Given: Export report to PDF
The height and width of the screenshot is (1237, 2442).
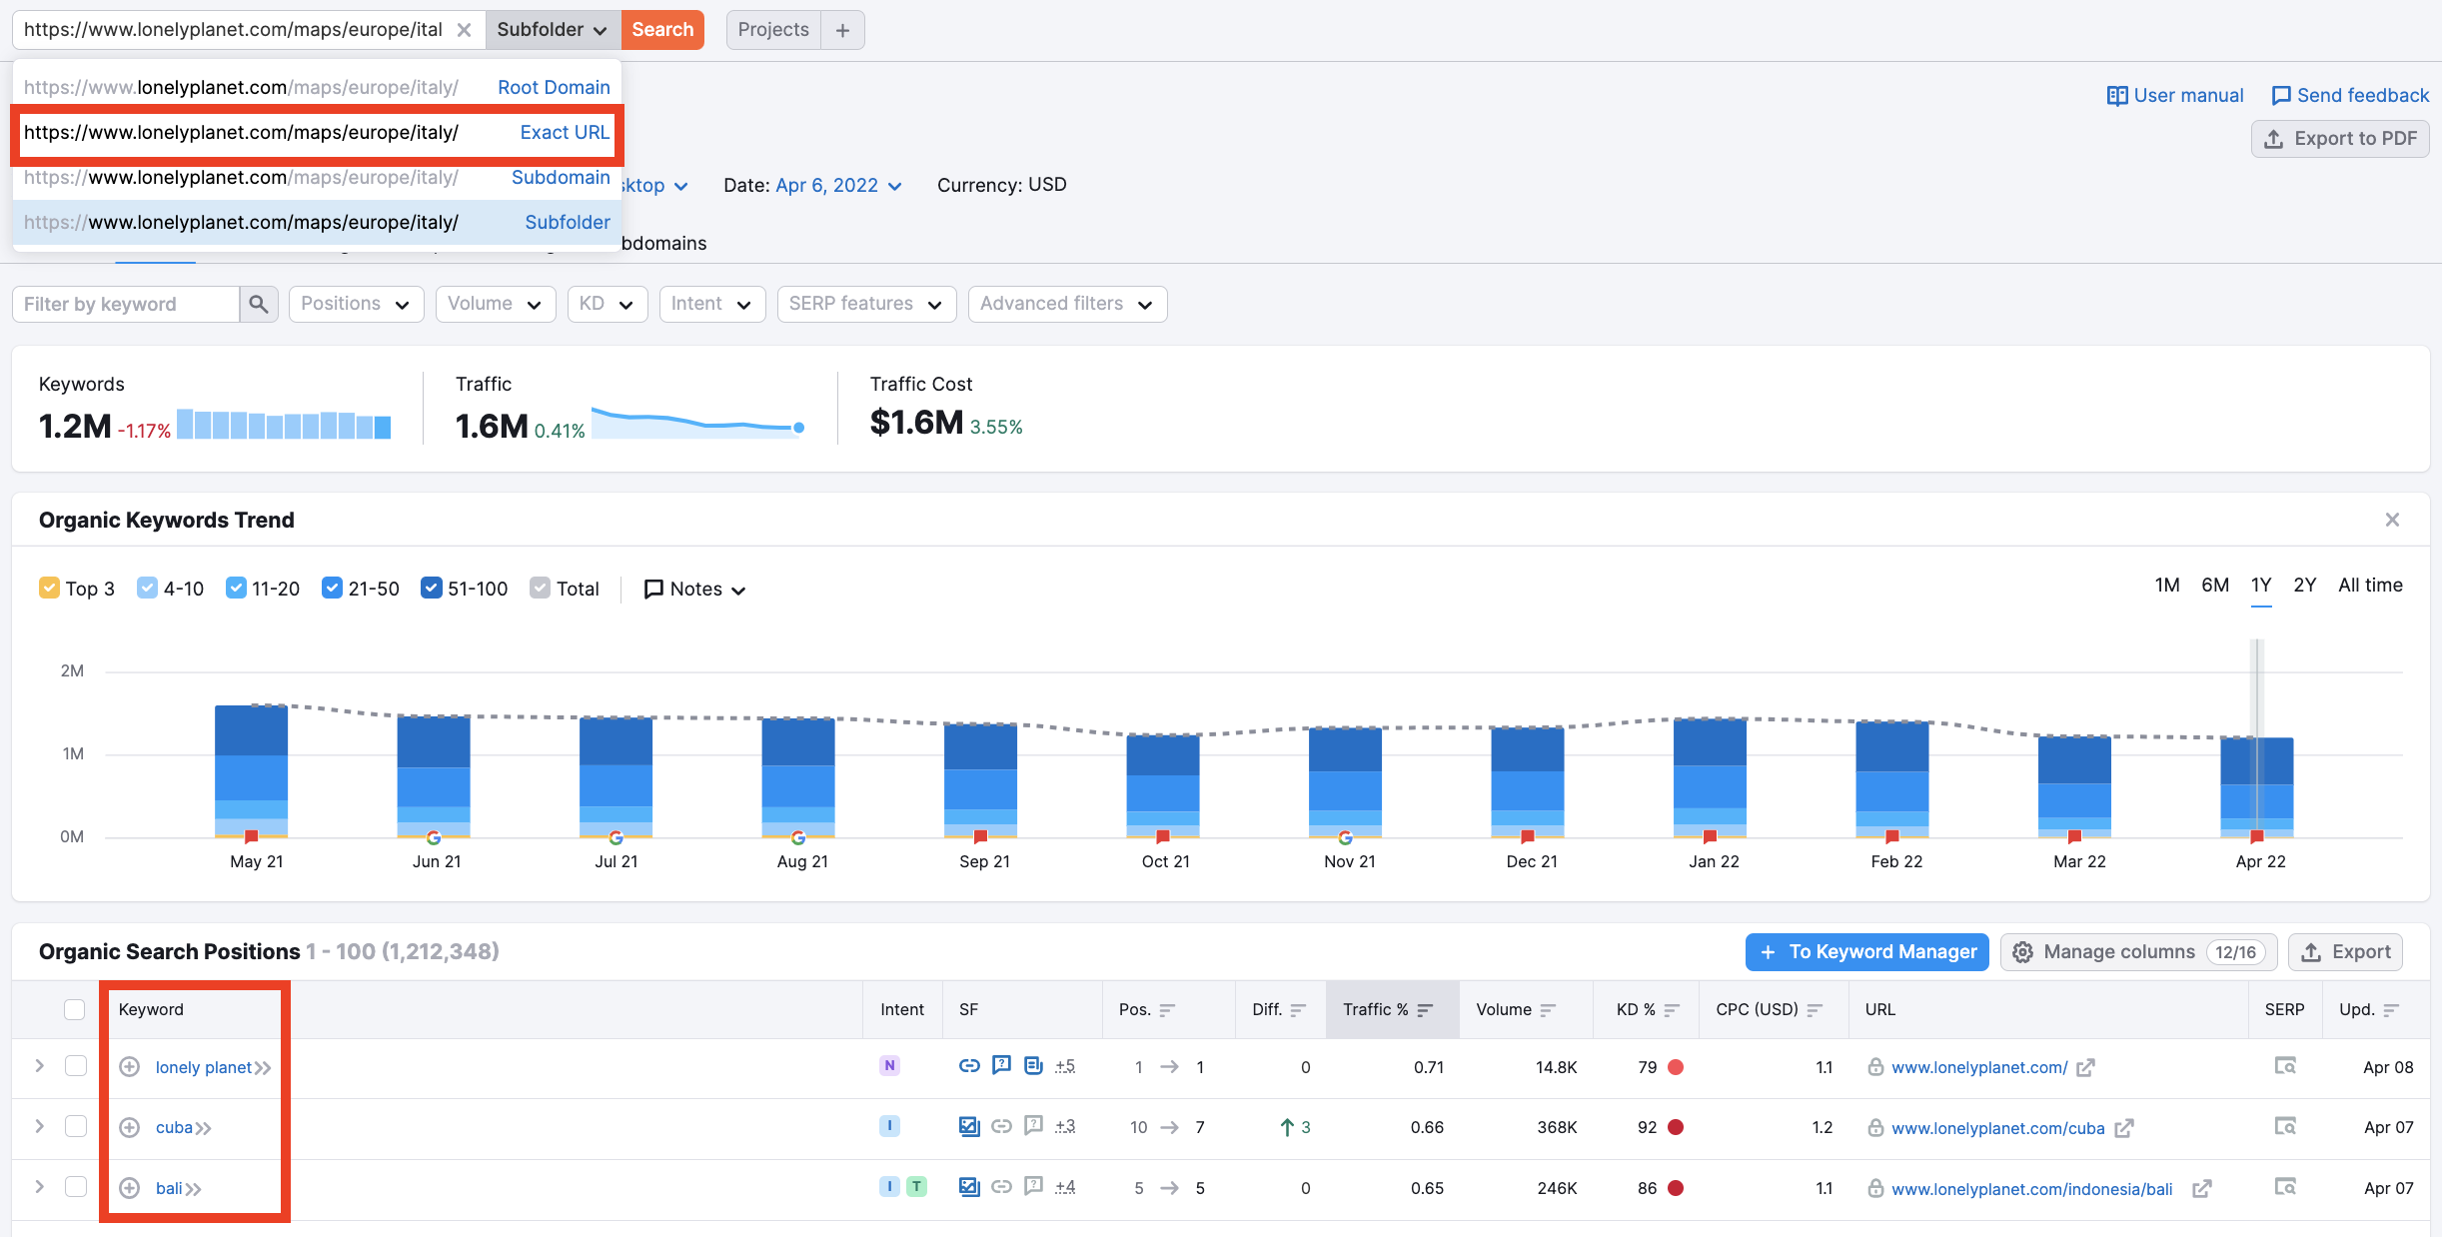Looking at the screenshot, I should tap(2340, 139).
